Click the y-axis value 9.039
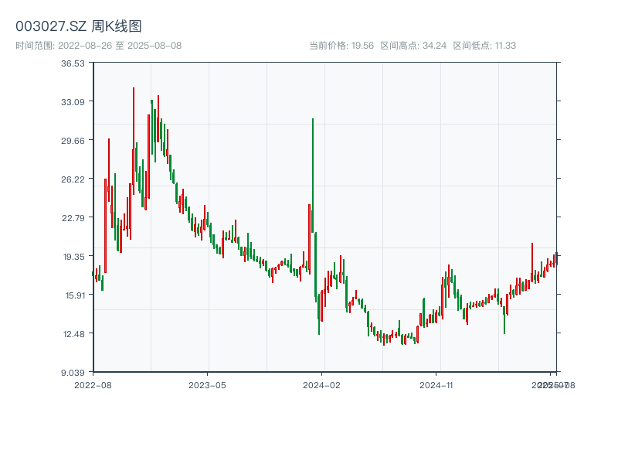 pos(73,373)
